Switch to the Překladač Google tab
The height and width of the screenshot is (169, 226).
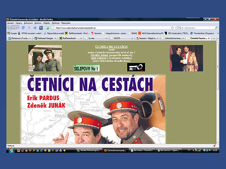point(45,38)
